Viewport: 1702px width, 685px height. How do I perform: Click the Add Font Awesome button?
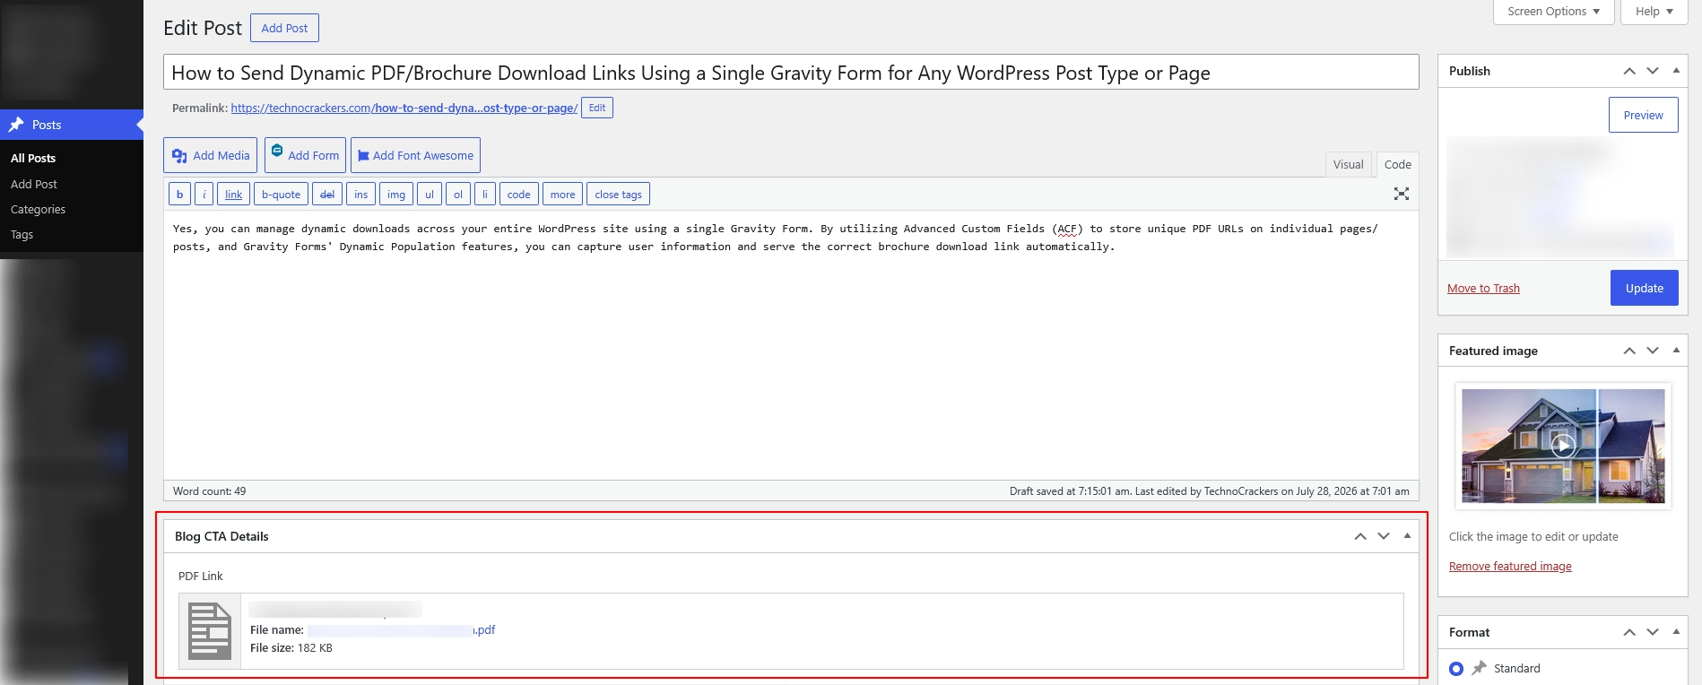415,155
